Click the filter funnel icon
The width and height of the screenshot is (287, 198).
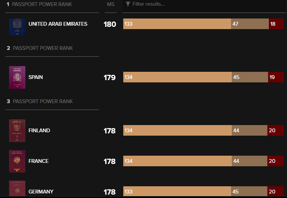(128, 4)
